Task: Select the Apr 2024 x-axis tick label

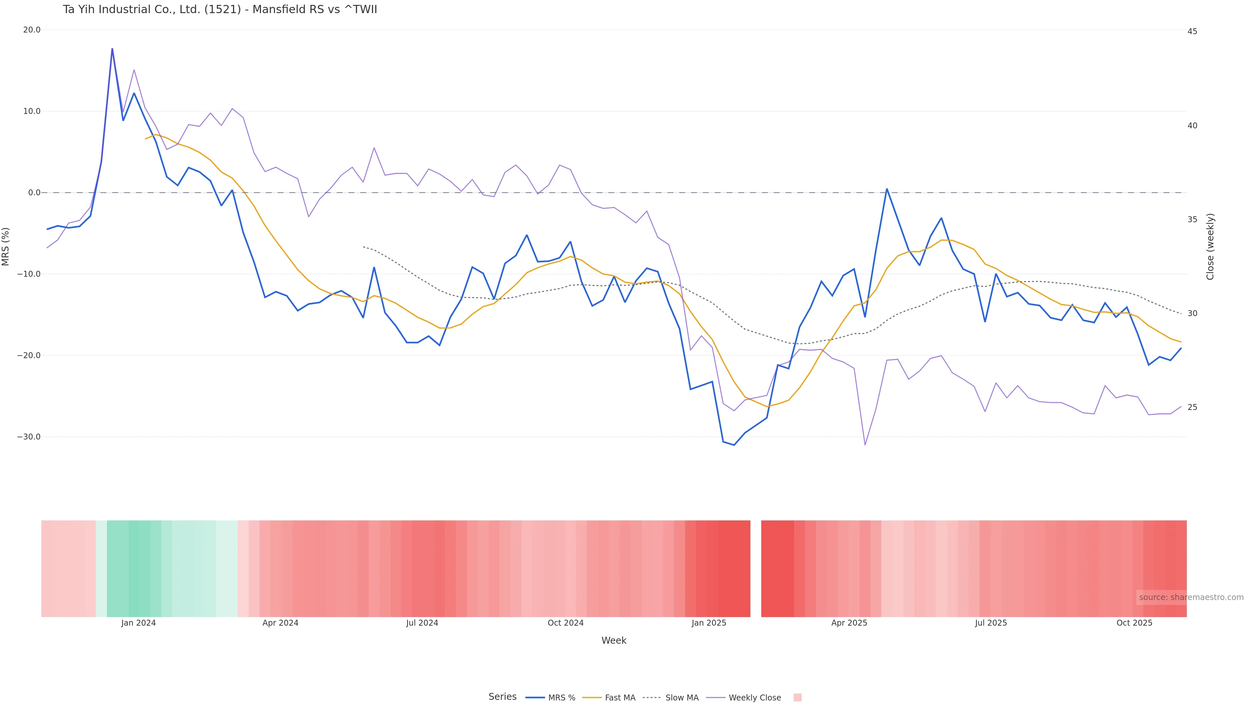Action: (x=280, y=623)
